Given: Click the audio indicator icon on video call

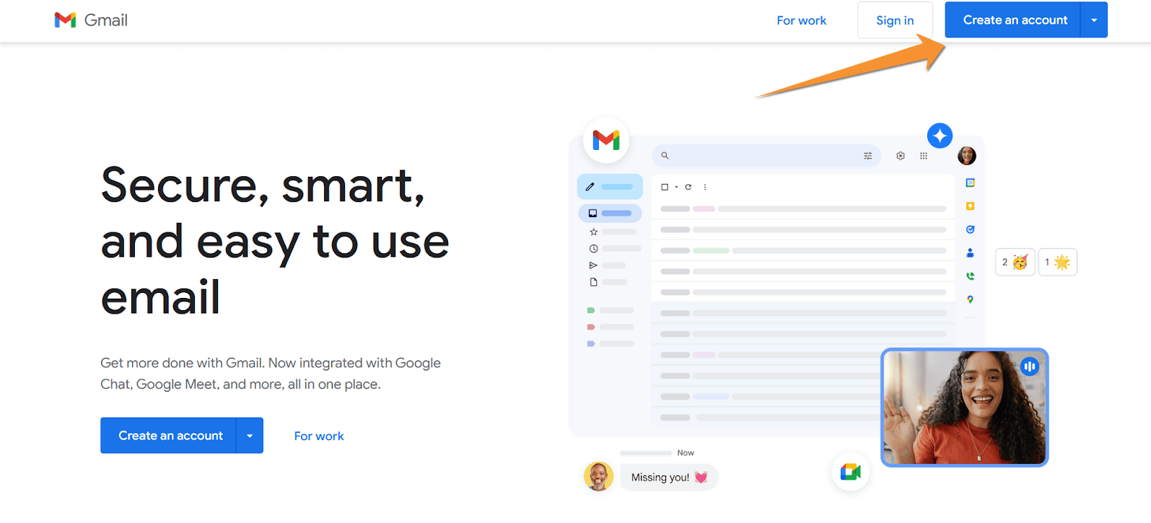Looking at the screenshot, I should point(1029,366).
